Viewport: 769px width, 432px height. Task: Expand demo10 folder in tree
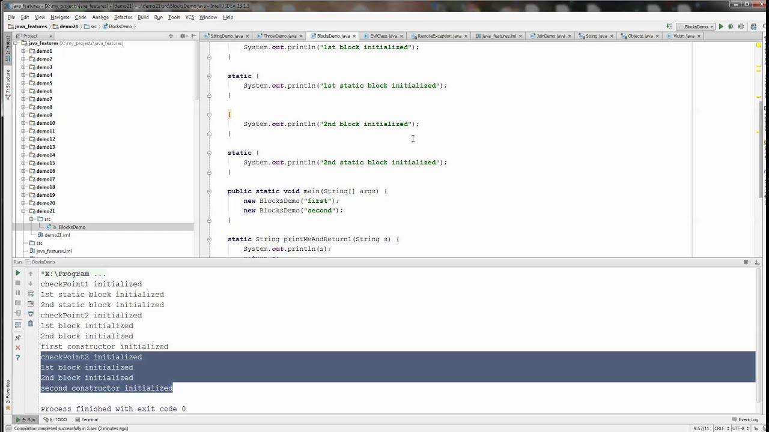[23, 123]
